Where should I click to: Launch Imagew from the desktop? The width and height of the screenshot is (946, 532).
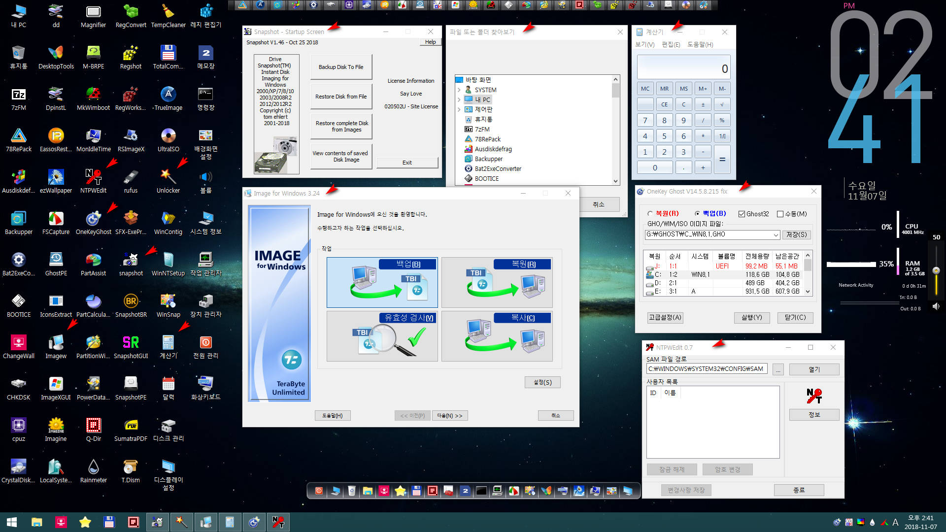pos(56,346)
